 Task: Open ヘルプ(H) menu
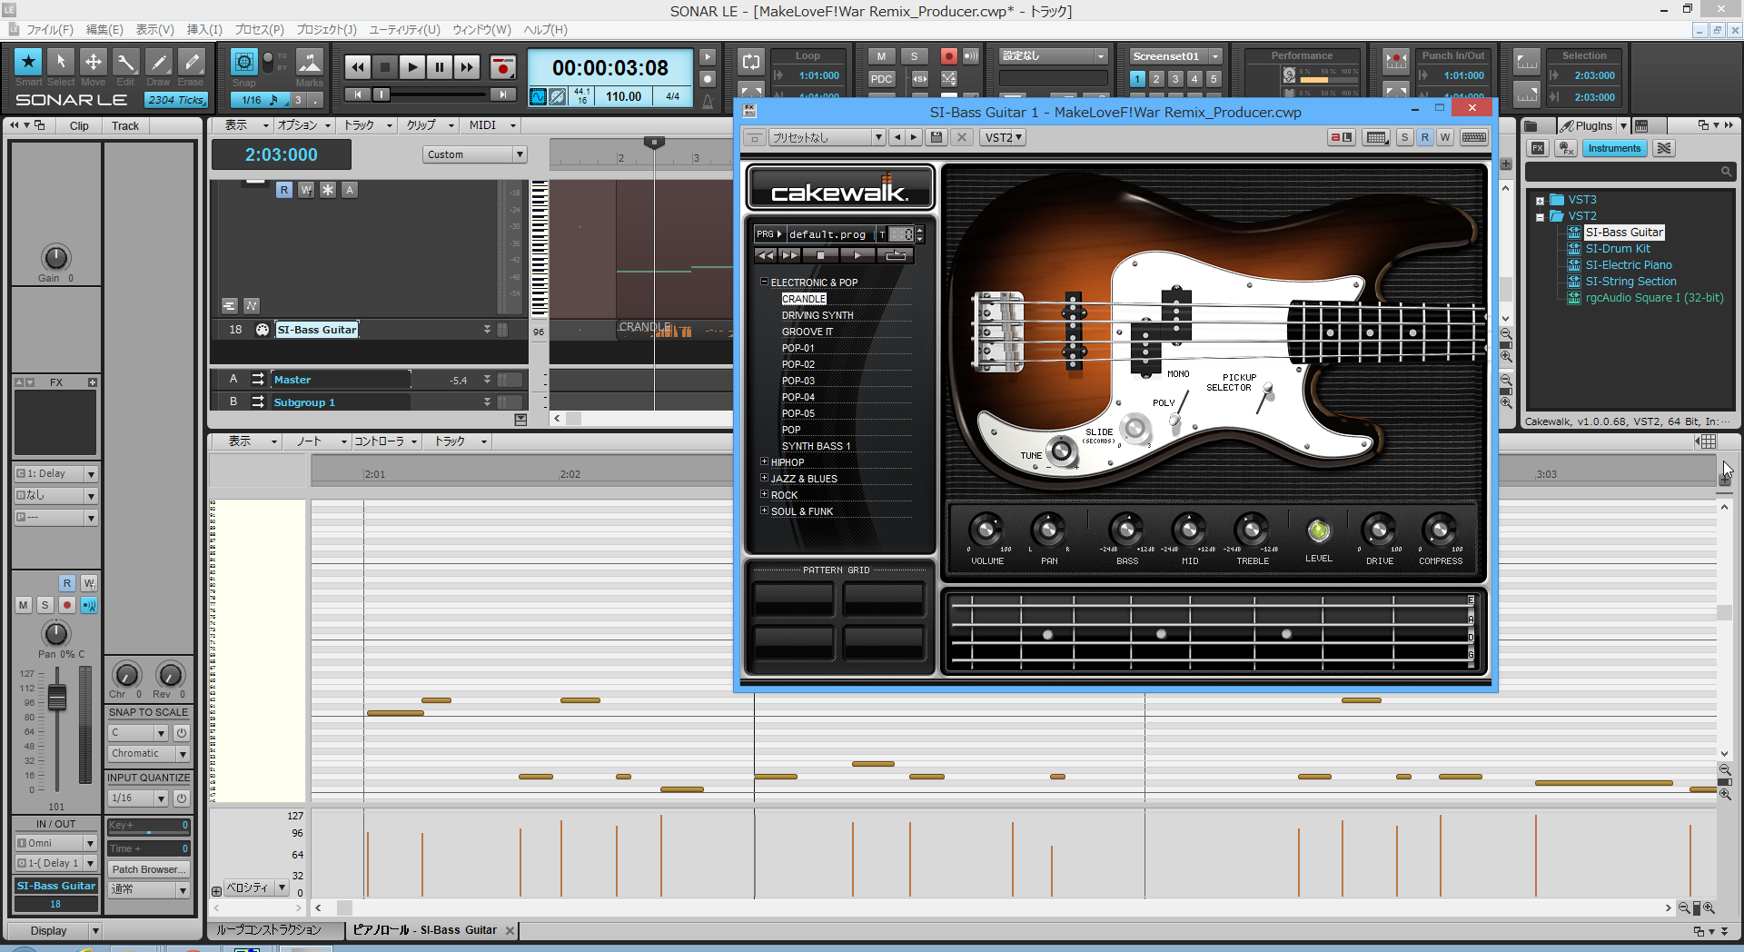546,30
